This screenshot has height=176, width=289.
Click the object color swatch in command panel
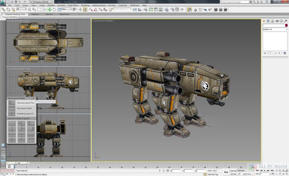pyautogui.click(x=286, y=25)
